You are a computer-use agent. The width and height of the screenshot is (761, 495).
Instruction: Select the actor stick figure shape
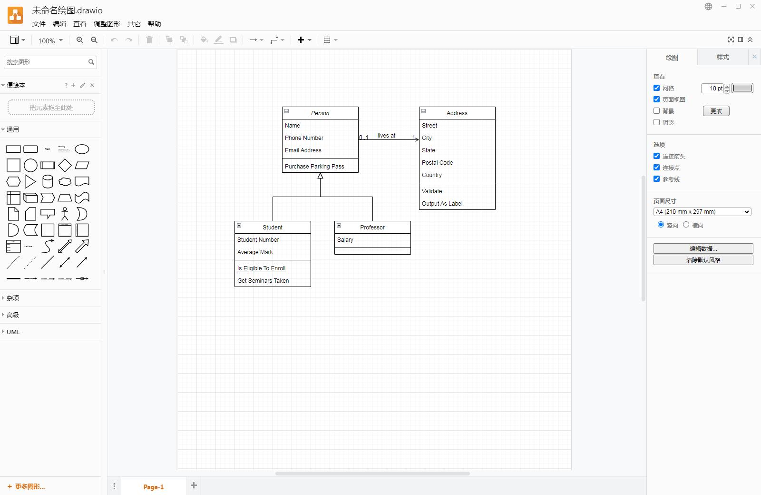[x=65, y=214]
